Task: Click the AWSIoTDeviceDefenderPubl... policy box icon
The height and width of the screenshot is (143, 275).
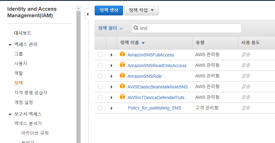Action: 122,97
